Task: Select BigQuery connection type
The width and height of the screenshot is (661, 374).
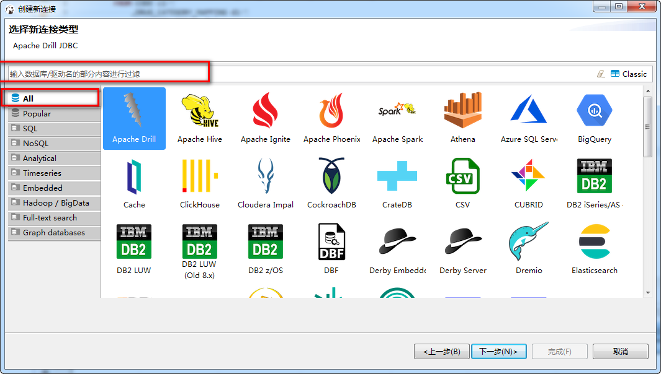Action: coord(595,118)
